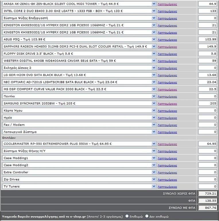Open Λεπτομέρειες link for Western Digital 640GB

click(x=167, y=61)
